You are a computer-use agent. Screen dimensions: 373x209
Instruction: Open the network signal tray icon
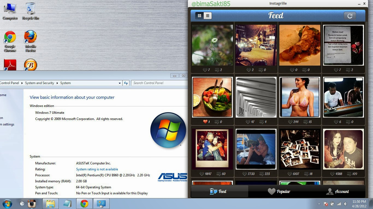point(339,204)
